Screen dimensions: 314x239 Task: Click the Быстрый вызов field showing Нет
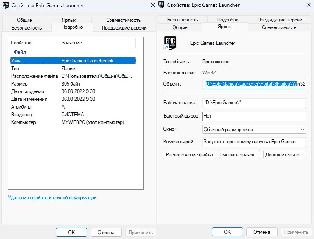pos(254,116)
